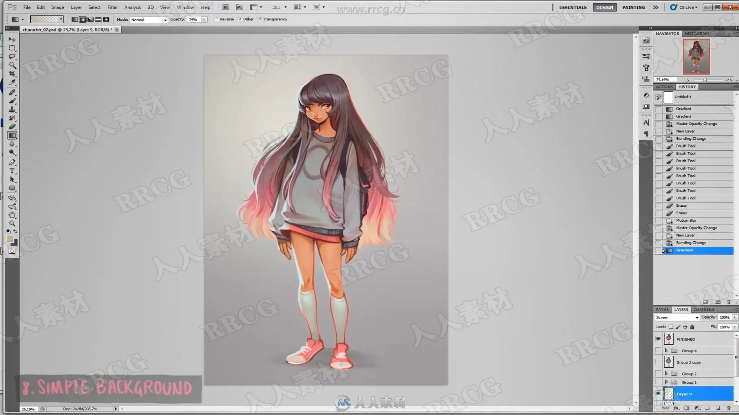Expand the Group 4 layer folder

click(666, 350)
